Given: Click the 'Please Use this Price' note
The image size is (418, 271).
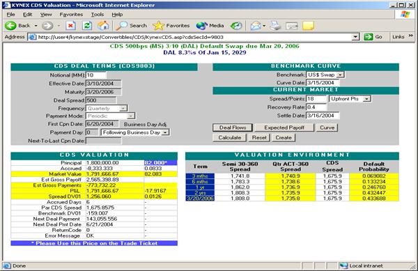Looking at the screenshot, I should pyautogui.click(x=94, y=243).
